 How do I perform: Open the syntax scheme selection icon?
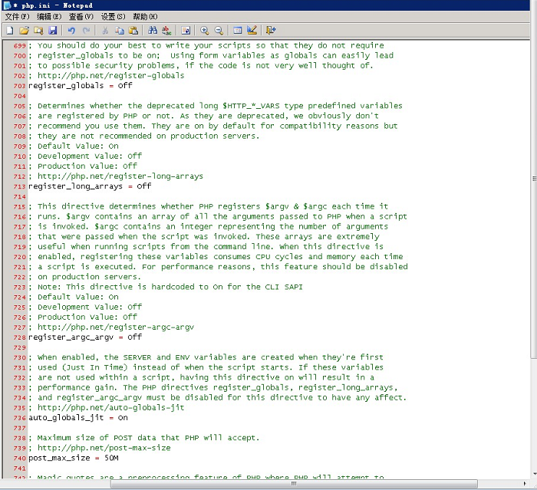pos(237,31)
